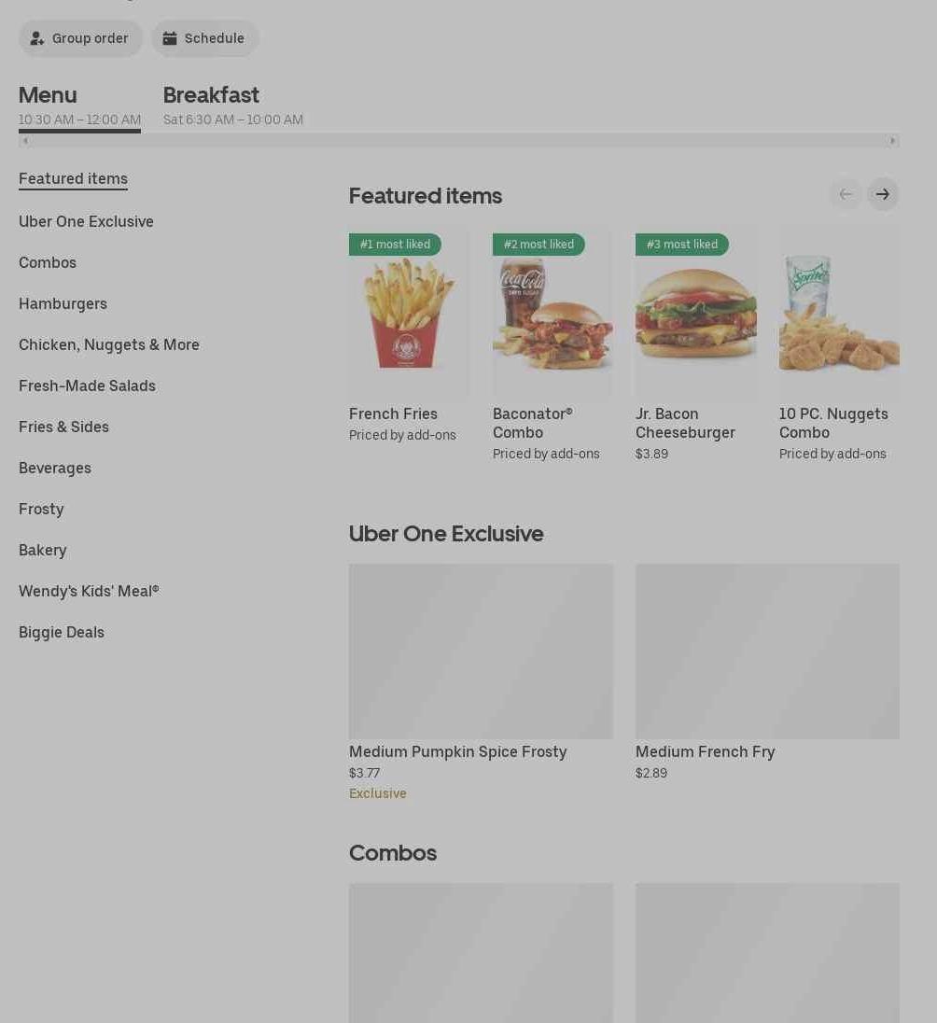Select Fresh-Made Salads in the sidebar
The image size is (937, 1023).
[87, 385]
